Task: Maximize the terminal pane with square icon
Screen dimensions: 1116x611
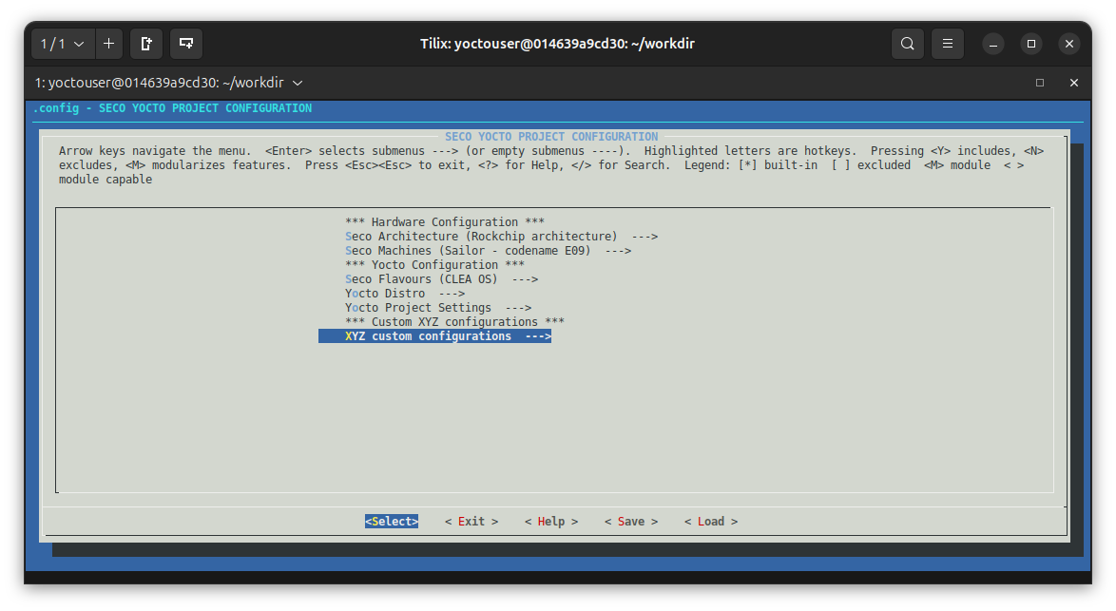Action: (1040, 83)
